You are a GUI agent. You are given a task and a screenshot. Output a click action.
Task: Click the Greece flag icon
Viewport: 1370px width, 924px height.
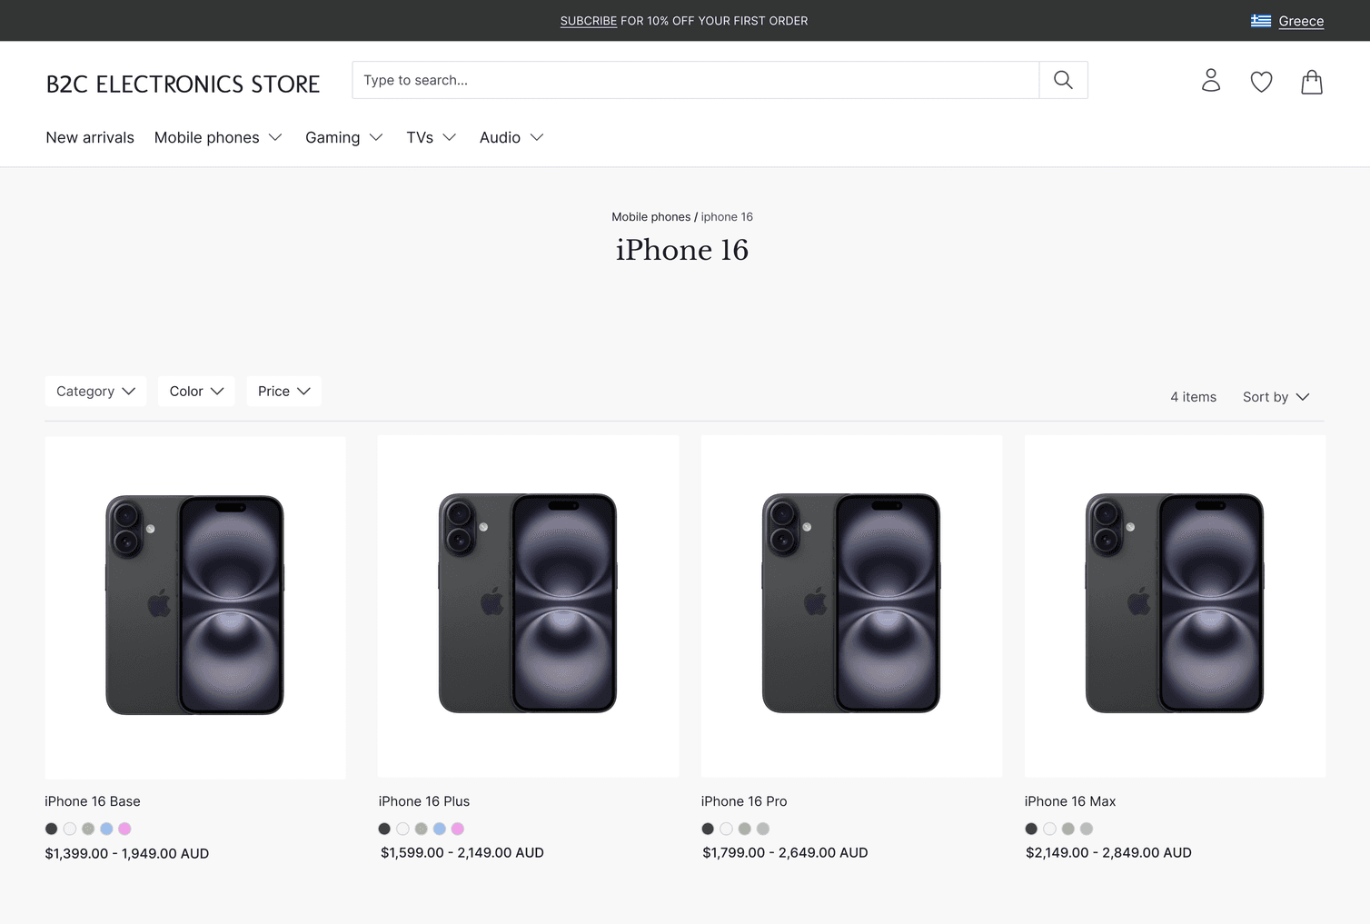1260,20
